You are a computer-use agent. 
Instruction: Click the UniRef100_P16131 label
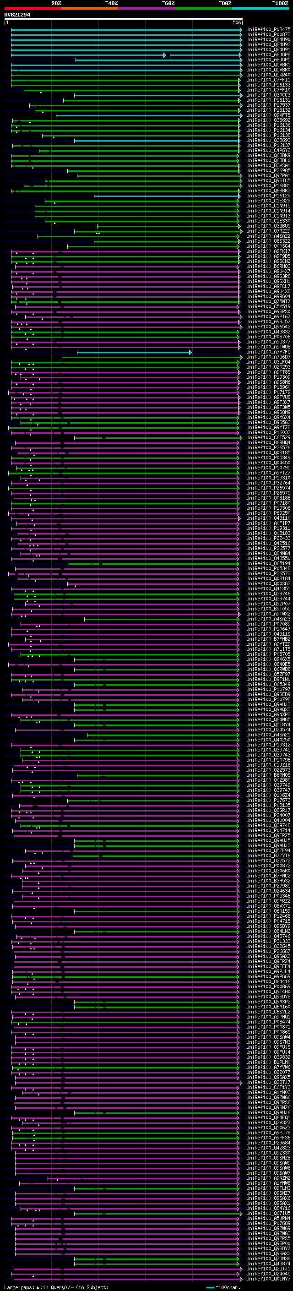[x=268, y=100]
